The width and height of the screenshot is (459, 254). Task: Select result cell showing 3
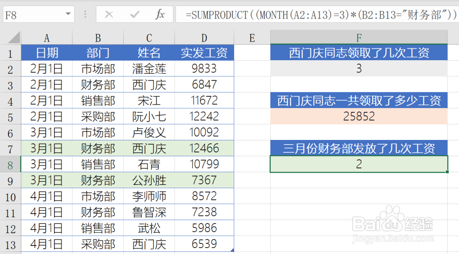click(x=359, y=69)
